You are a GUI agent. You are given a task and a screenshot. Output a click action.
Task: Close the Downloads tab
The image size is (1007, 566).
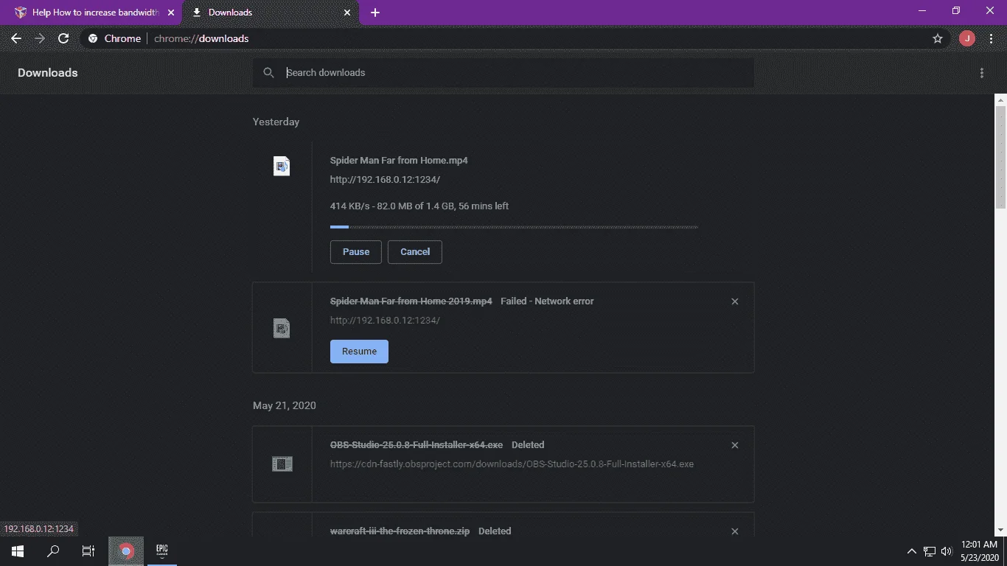tap(347, 13)
